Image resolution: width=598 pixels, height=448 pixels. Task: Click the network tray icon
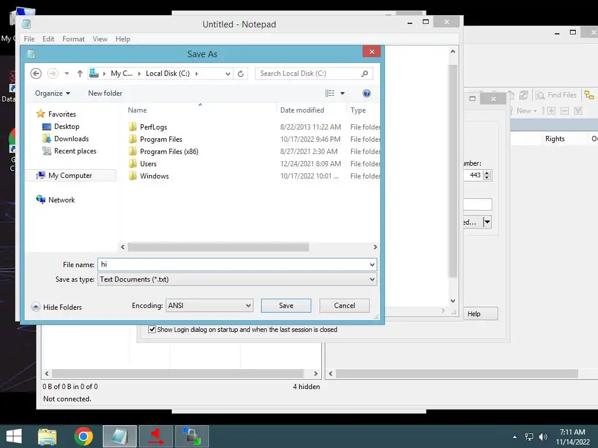[x=529, y=436]
